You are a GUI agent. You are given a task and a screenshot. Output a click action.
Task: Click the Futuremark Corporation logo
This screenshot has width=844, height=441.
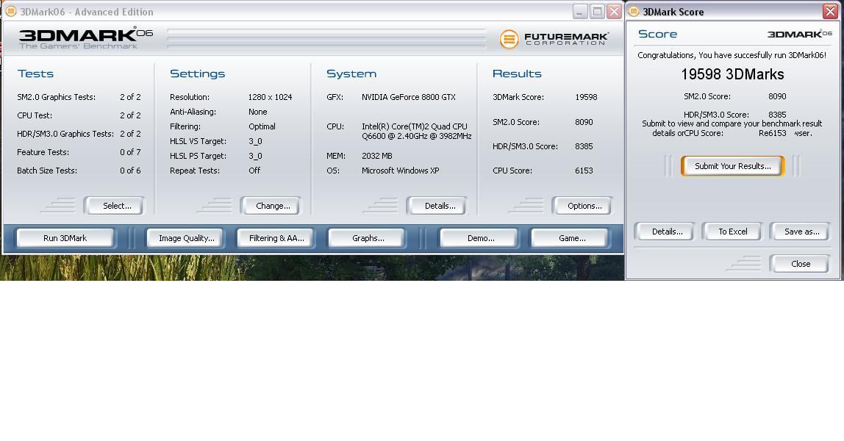coord(554,39)
